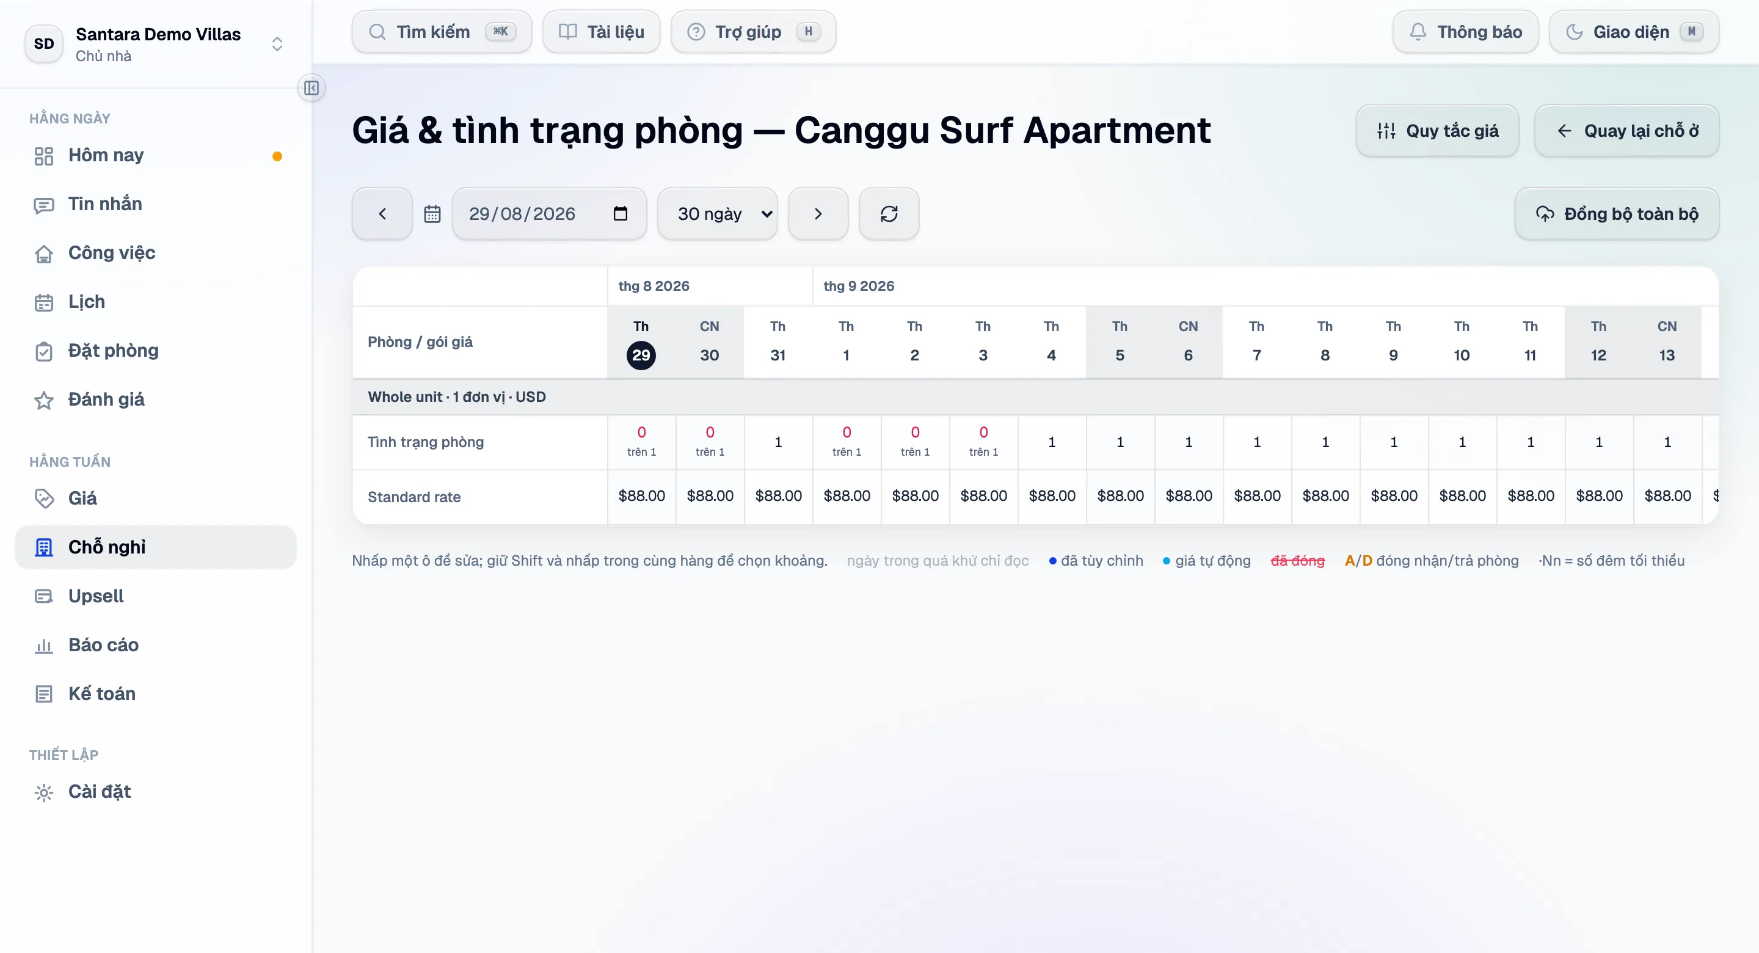Click Đồng bộ toàn bộ sync button
The height and width of the screenshot is (953, 1759).
[x=1617, y=214]
